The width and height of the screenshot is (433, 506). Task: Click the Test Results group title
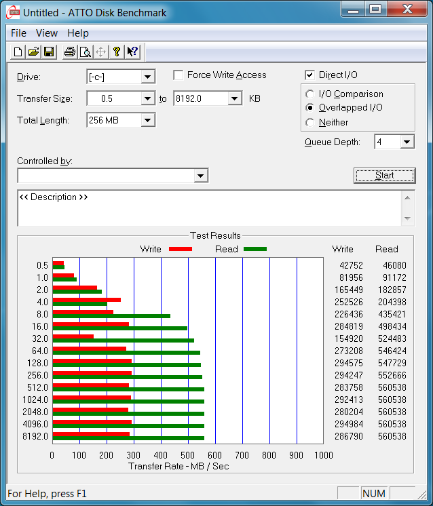tap(215, 235)
